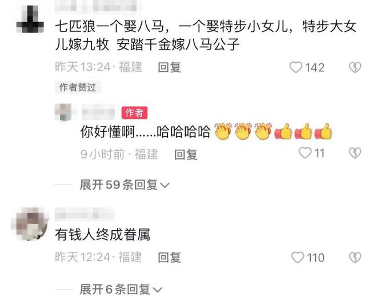The image size is (377, 298).
Task: Click the 作者赞过 tag
Action: pos(78,87)
